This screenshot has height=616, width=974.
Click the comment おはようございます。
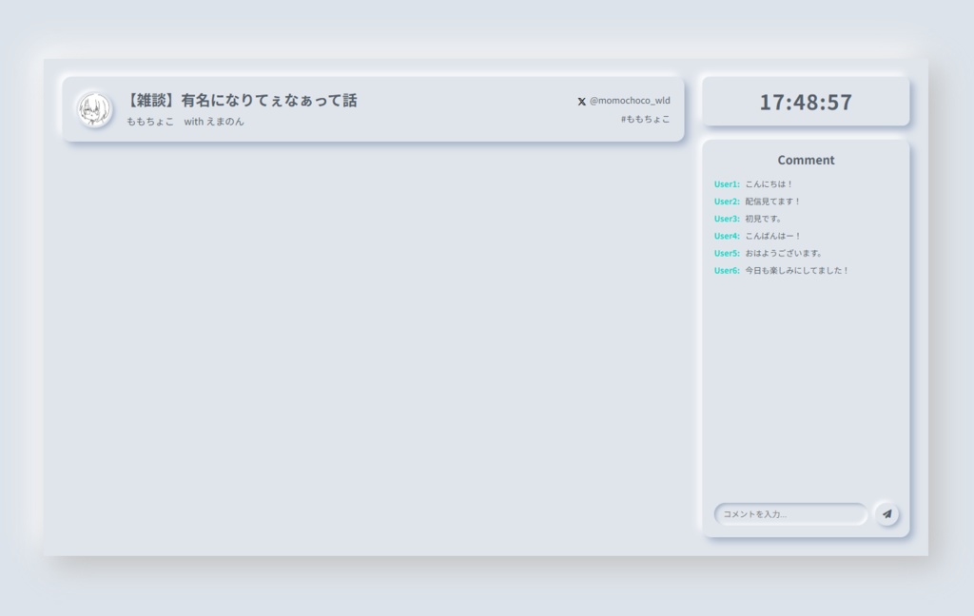pyautogui.click(x=784, y=254)
